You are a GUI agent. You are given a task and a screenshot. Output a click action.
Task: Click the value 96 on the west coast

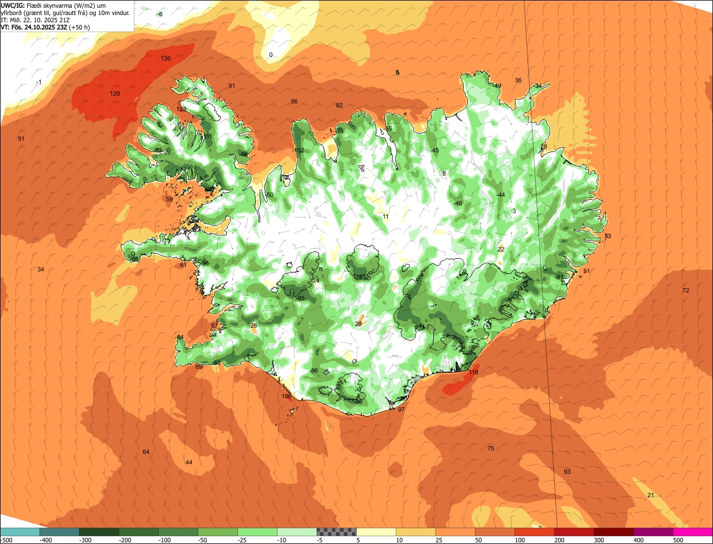click(206, 263)
